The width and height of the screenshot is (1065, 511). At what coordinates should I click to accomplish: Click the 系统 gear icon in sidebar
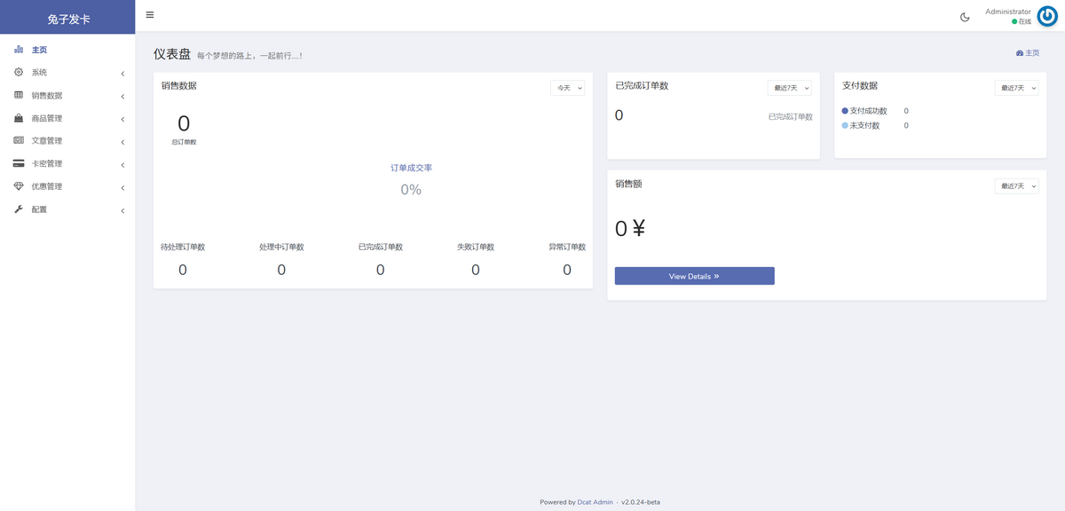click(x=19, y=72)
